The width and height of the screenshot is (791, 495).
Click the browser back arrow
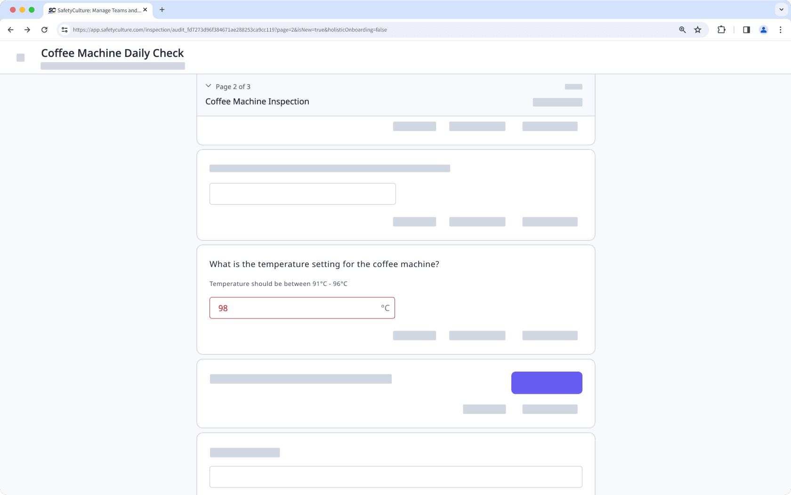point(10,30)
